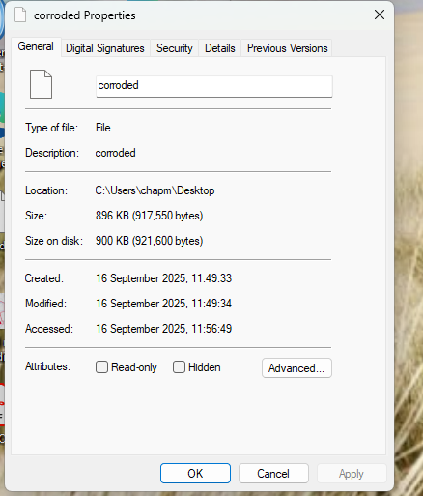Viewport: 423px width, 496px height.
Task: Click the size value 896 KB (917,550 bytes)
Action: pyautogui.click(x=149, y=216)
